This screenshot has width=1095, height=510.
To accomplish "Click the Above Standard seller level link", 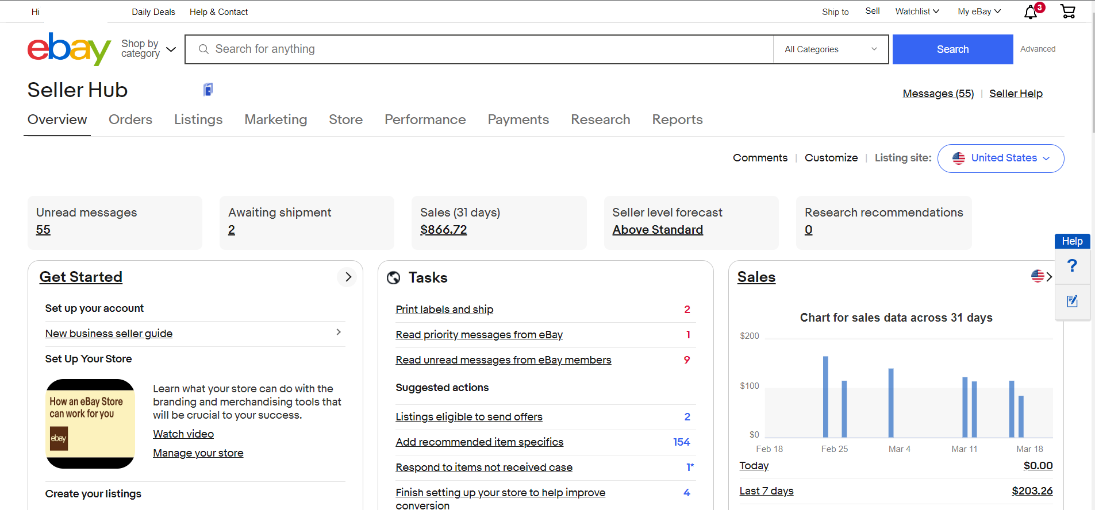I will [658, 230].
